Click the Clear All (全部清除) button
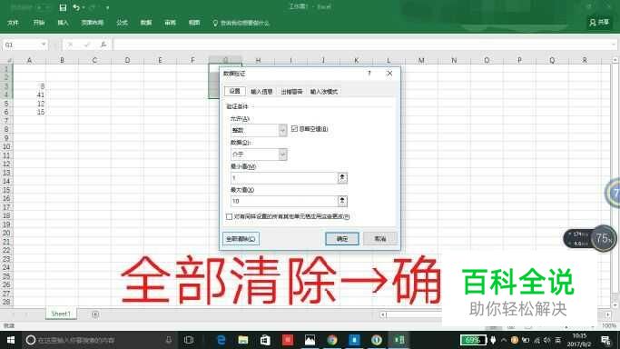The width and height of the screenshot is (620, 349). (x=241, y=239)
